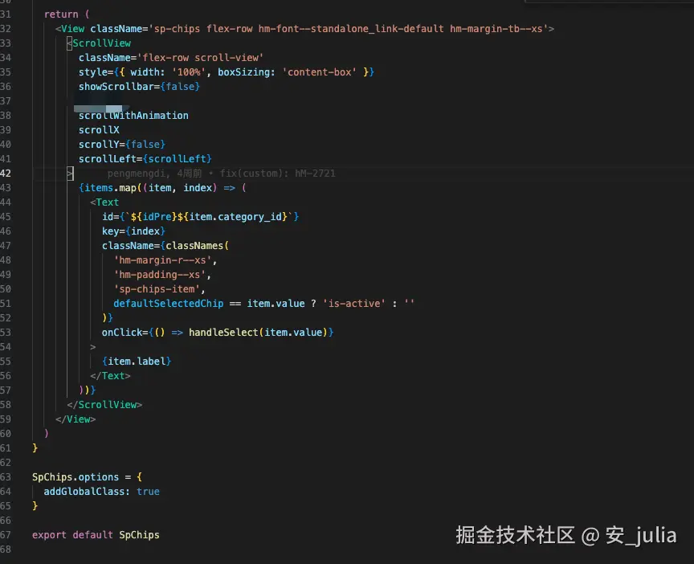
Task: Click addGlobalClass: true line
Action: click(101, 492)
